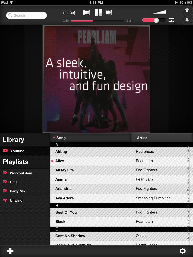Click the Workout Jam playlist icon
193x257 pixels.
click(x=5, y=173)
